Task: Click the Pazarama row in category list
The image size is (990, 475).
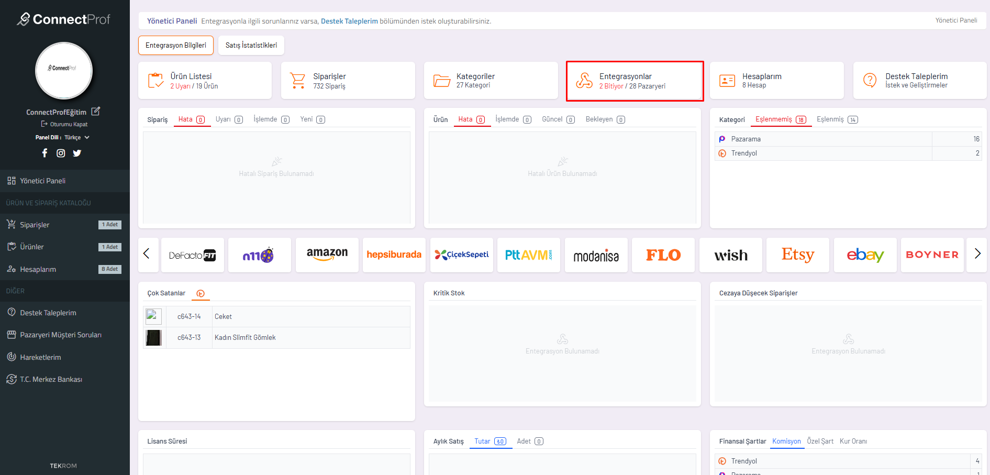Action: (x=848, y=139)
